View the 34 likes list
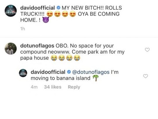Image resolution: width=158 pixels, height=119 pixels. (53, 87)
